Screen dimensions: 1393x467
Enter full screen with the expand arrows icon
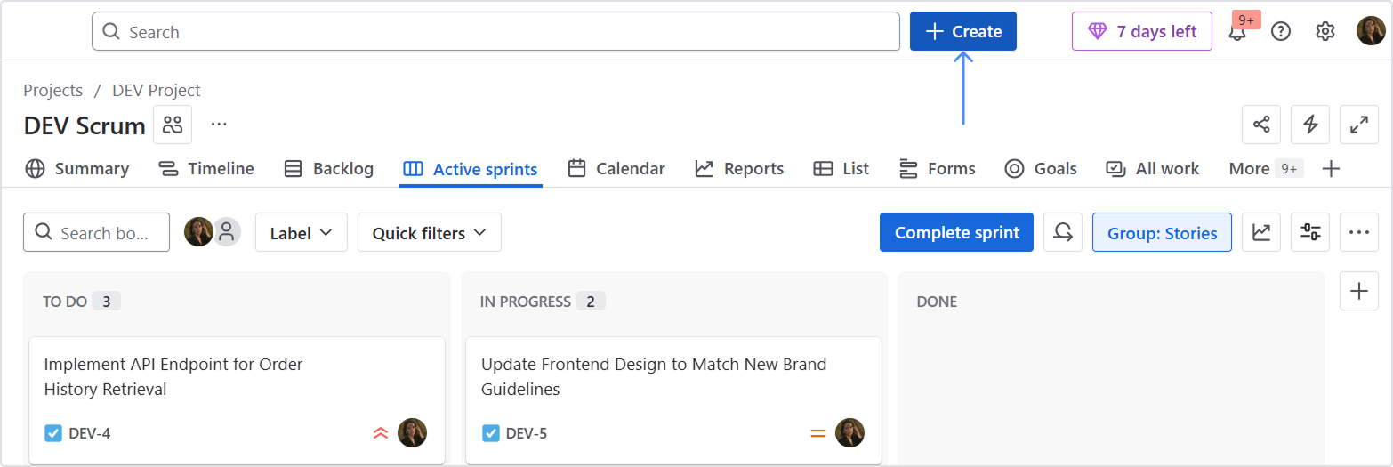click(x=1359, y=125)
